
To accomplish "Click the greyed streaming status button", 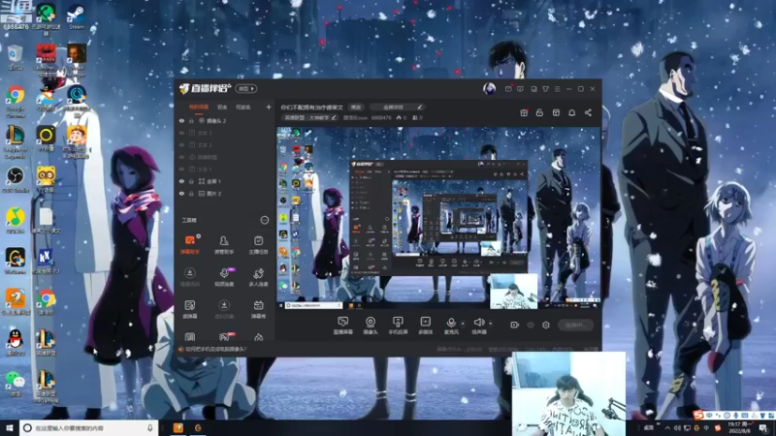I will (x=575, y=325).
